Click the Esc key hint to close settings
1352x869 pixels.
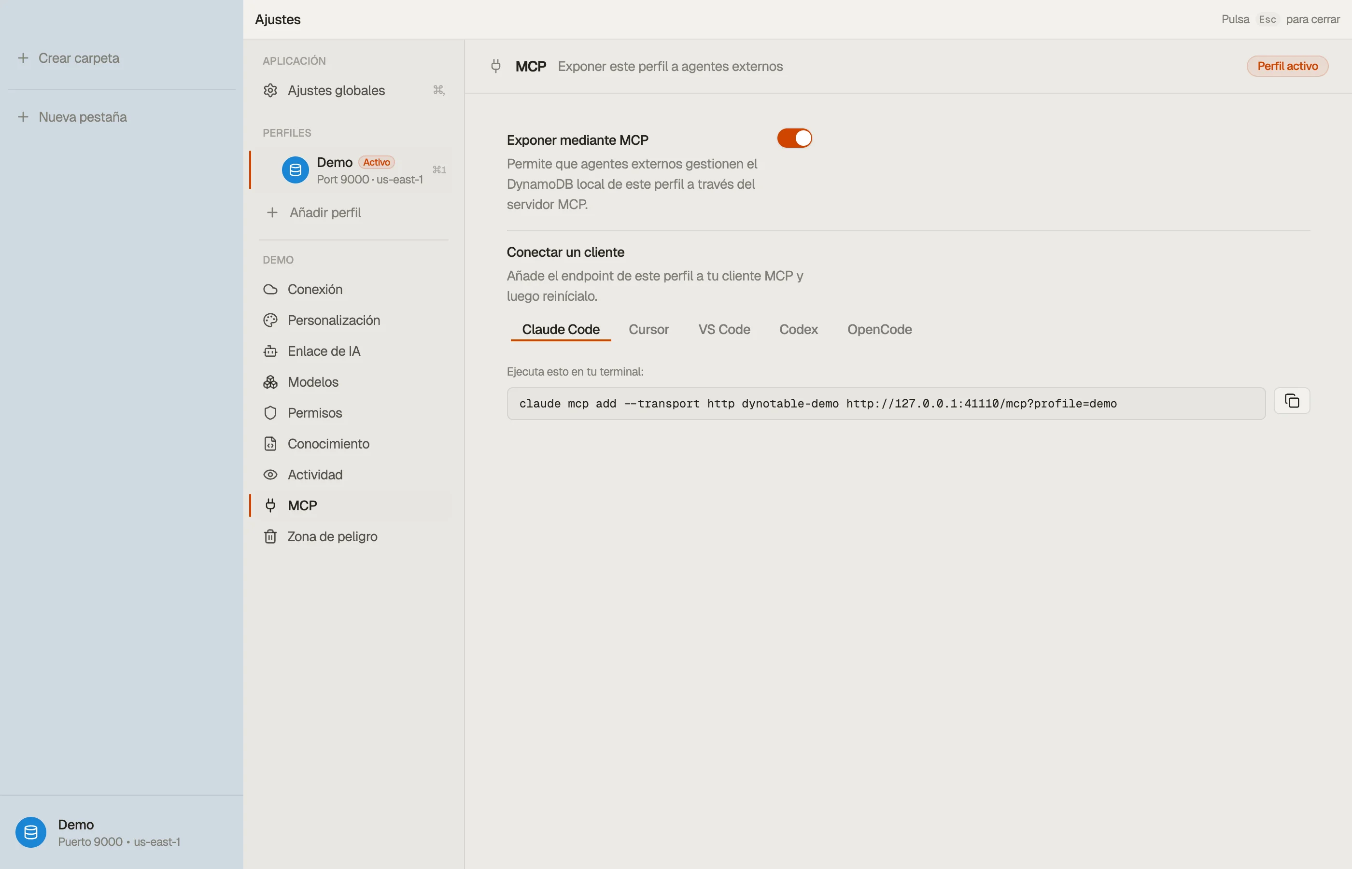click(x=1267, y=20)
